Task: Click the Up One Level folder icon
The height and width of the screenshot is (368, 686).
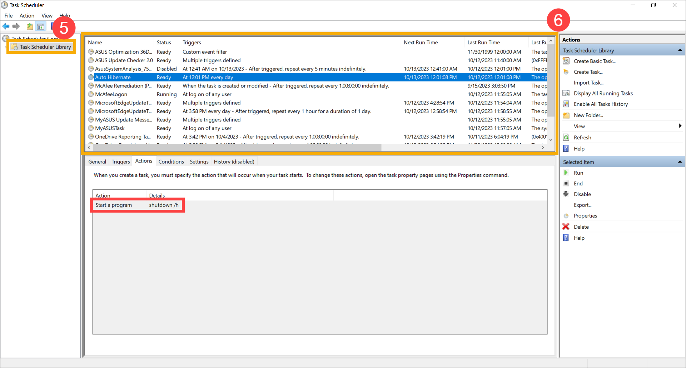Action: pyautogui.click(x=30, y=26)
